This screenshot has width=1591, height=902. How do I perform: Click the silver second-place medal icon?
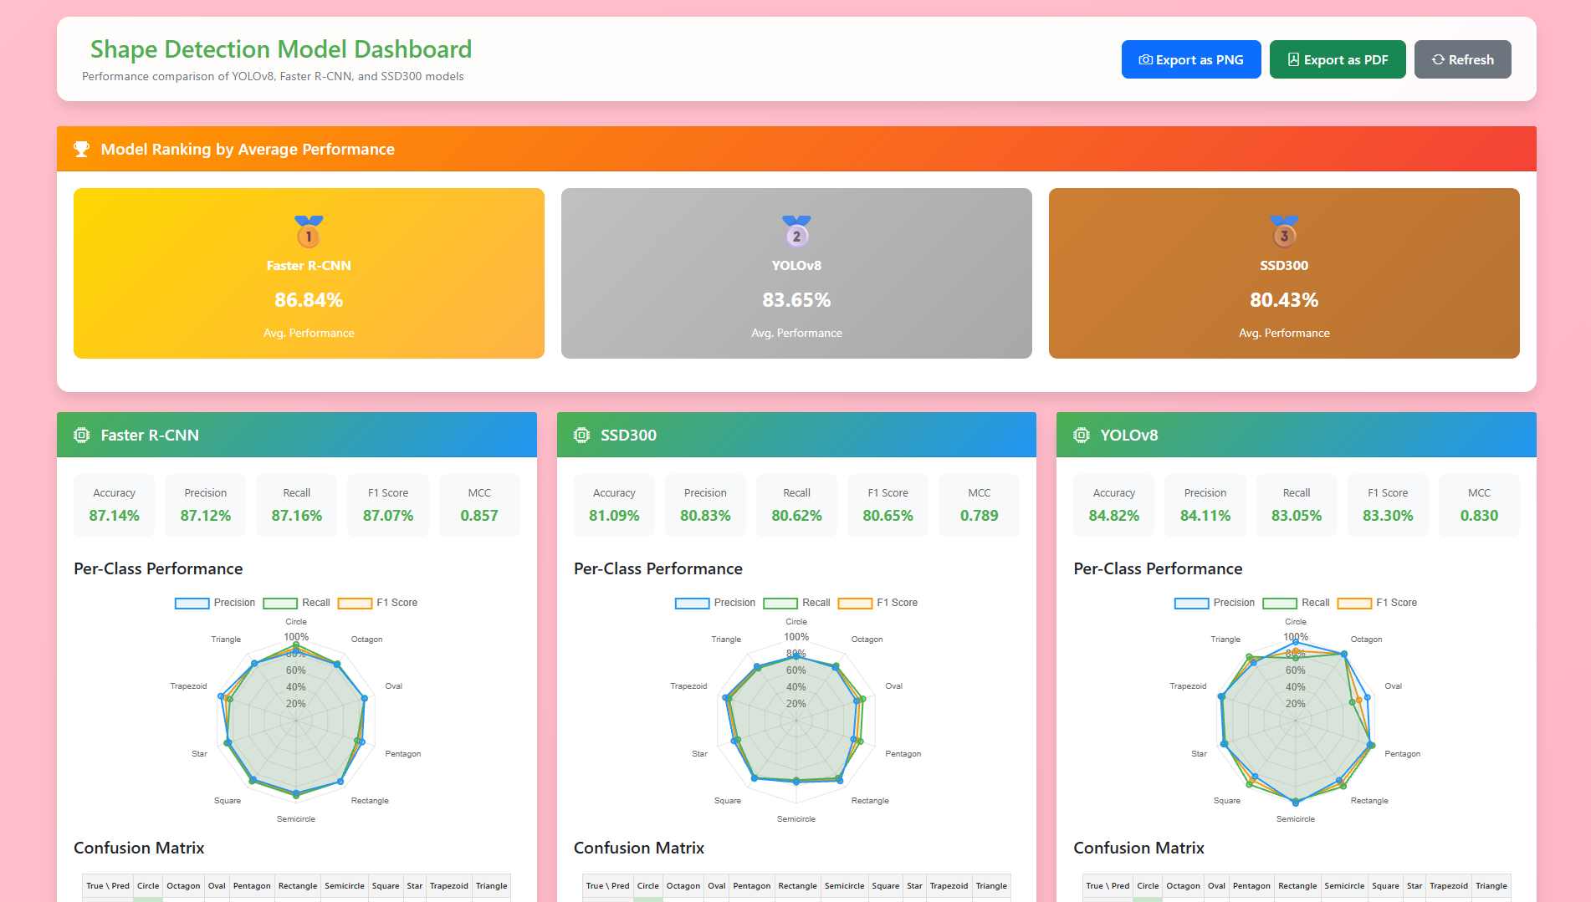pyautogui.click(x=796, y=231)
